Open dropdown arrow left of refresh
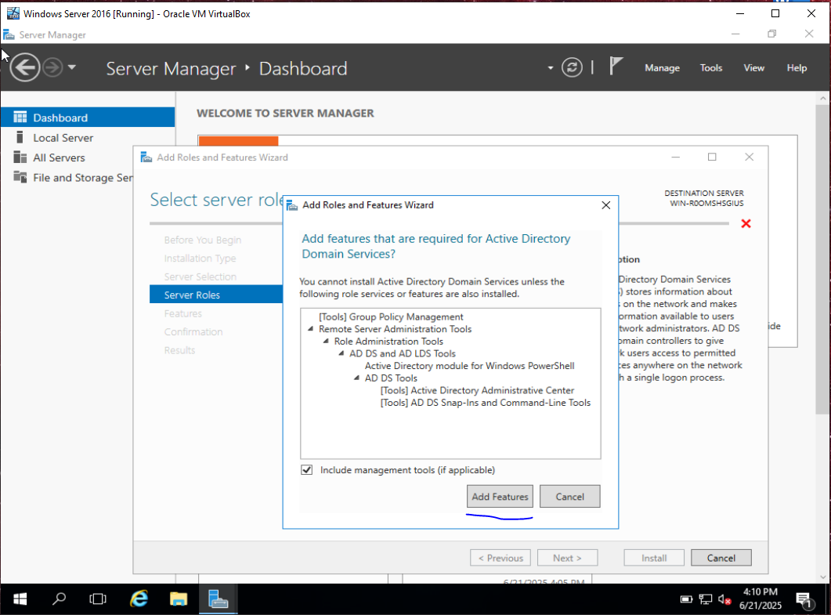Viewport: 831px width, 615px height. (550, 68)
